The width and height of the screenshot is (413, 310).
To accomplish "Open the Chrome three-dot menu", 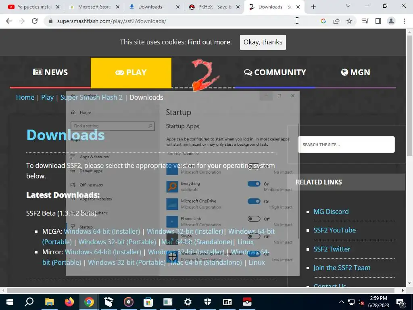I will coord(404,21).
